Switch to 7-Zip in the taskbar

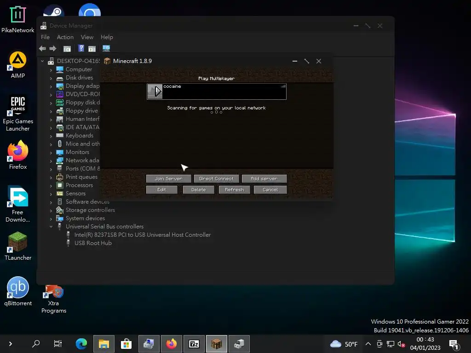[x=194, y=344]
